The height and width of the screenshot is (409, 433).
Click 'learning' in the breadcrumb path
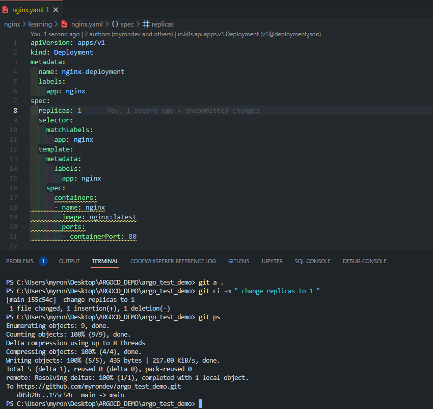click(40, 23)
